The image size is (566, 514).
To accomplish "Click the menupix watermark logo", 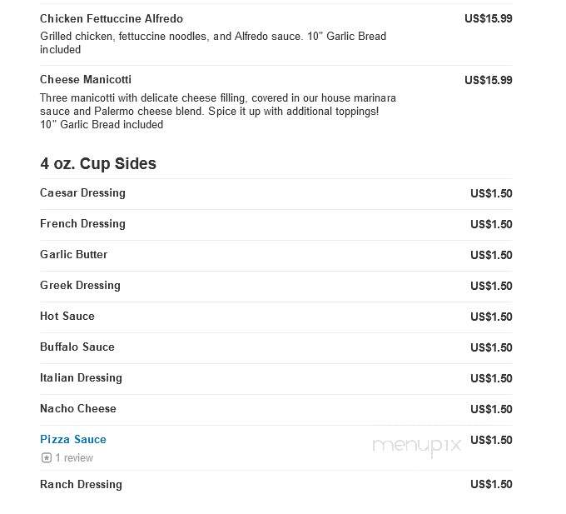I will click(x=416, y=446).
